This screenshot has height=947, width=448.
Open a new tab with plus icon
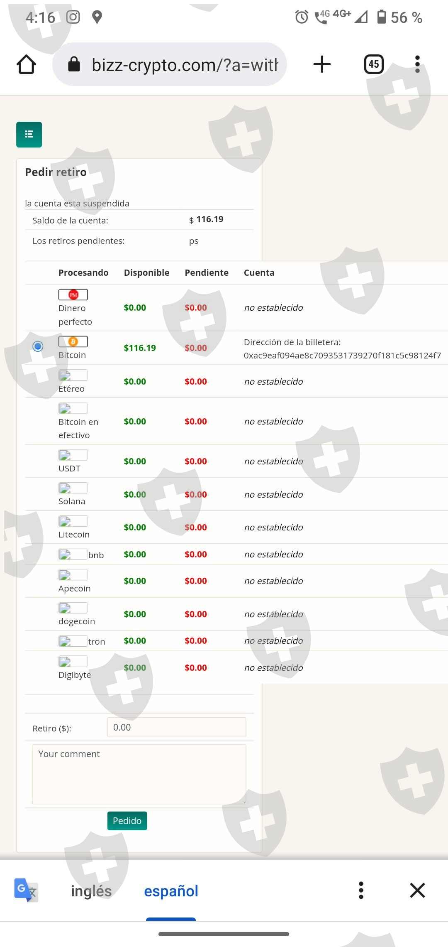(x=322, y=64)
